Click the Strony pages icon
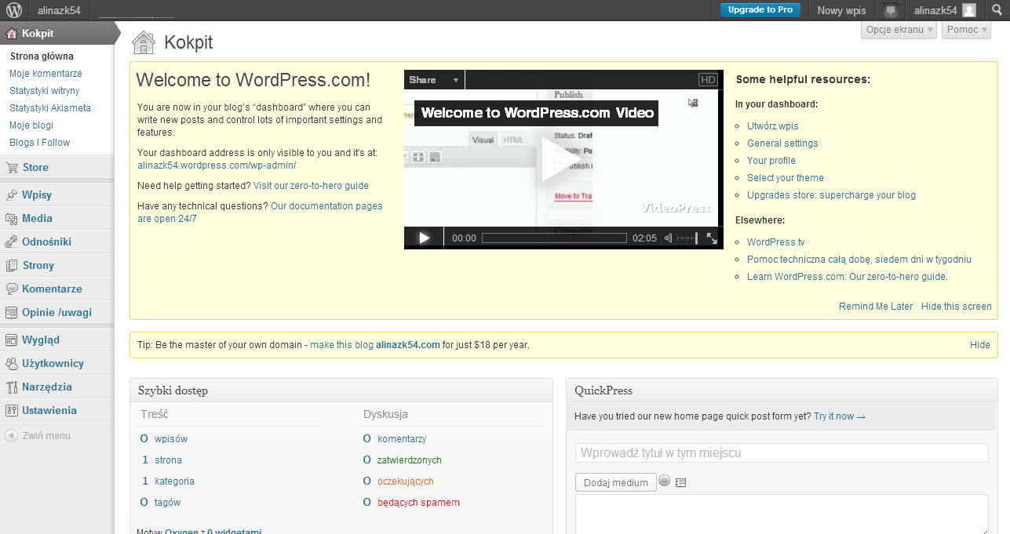The width and height of the screenshot is (1010, 534). 12,265
